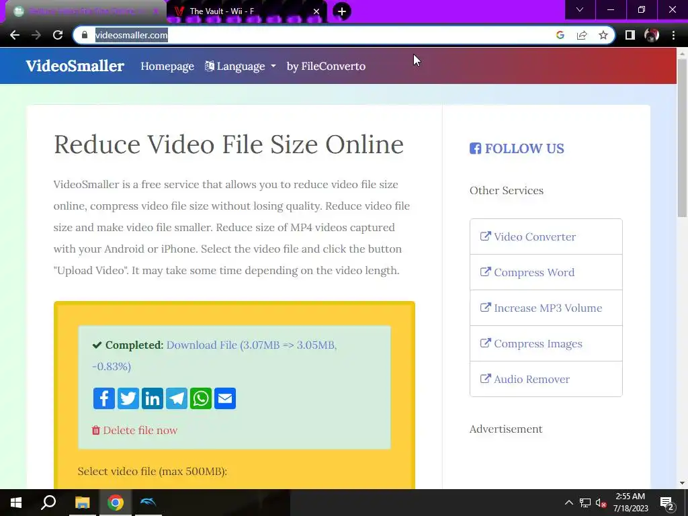
Task: Reload the current page
Action: pyautogui.click(x=58, y=35)
